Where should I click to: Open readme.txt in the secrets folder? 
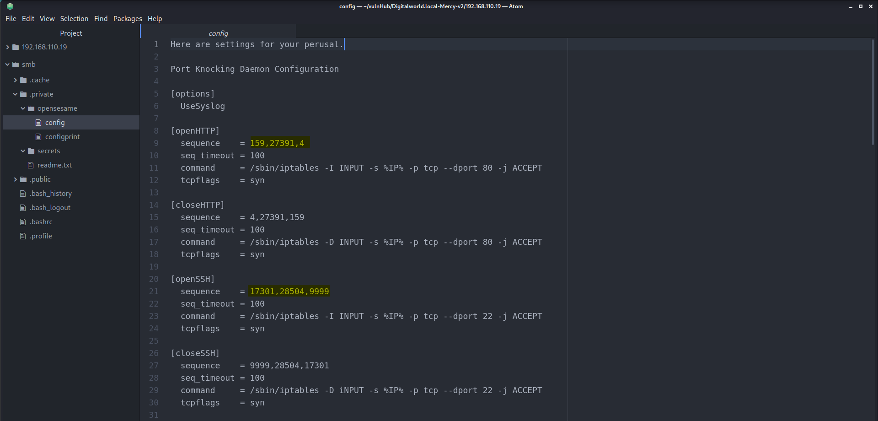54,165
